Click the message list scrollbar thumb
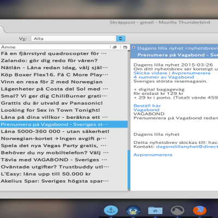The height and width of the screenshot is (218, 218). pos(129,169)
